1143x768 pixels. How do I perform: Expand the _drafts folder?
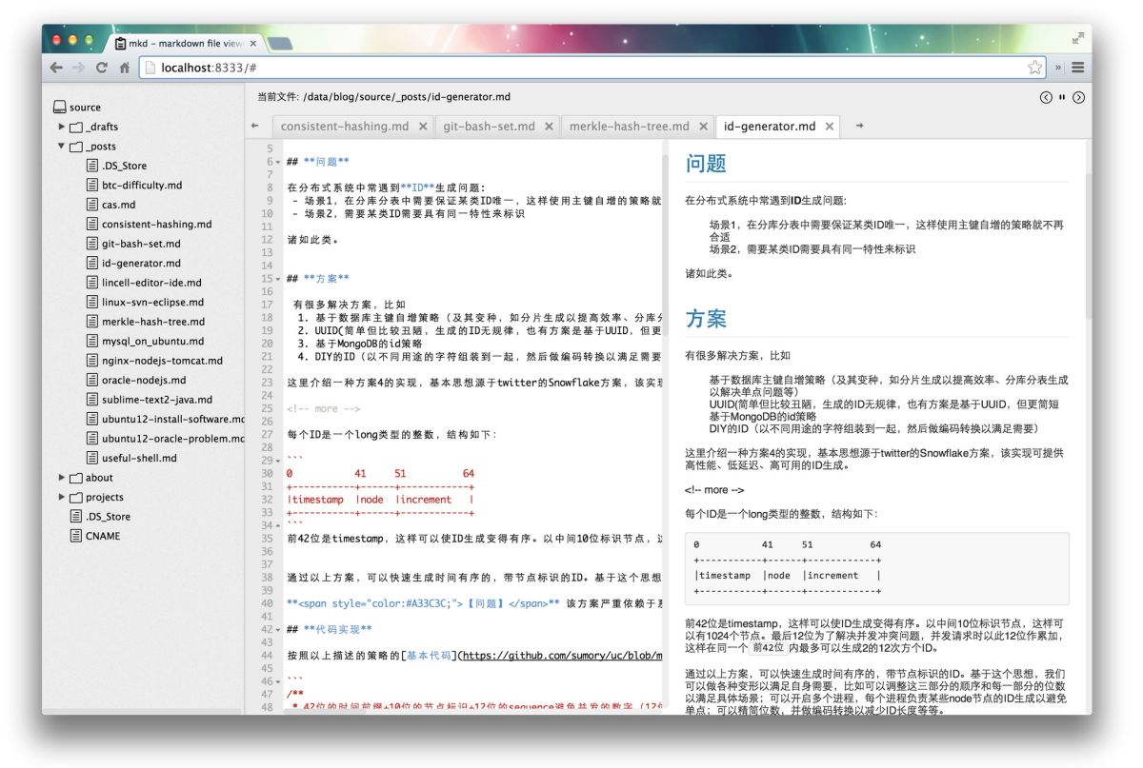(62, 127)
